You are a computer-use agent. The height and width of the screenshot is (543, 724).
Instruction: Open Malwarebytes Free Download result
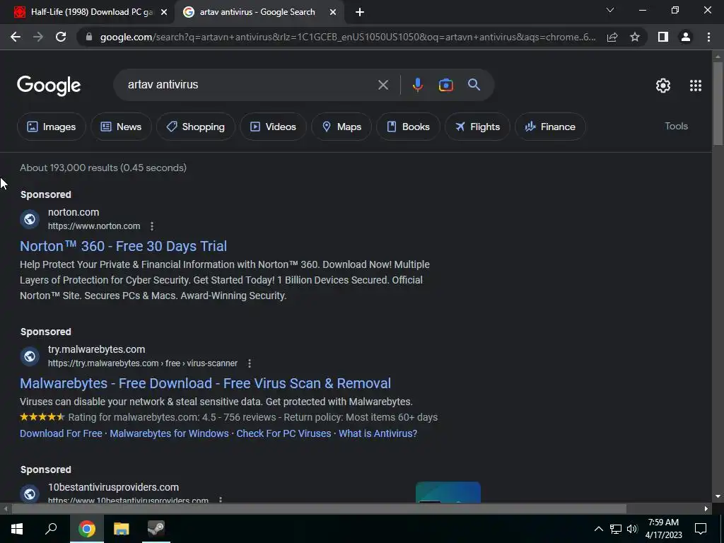tap(206, 383)
